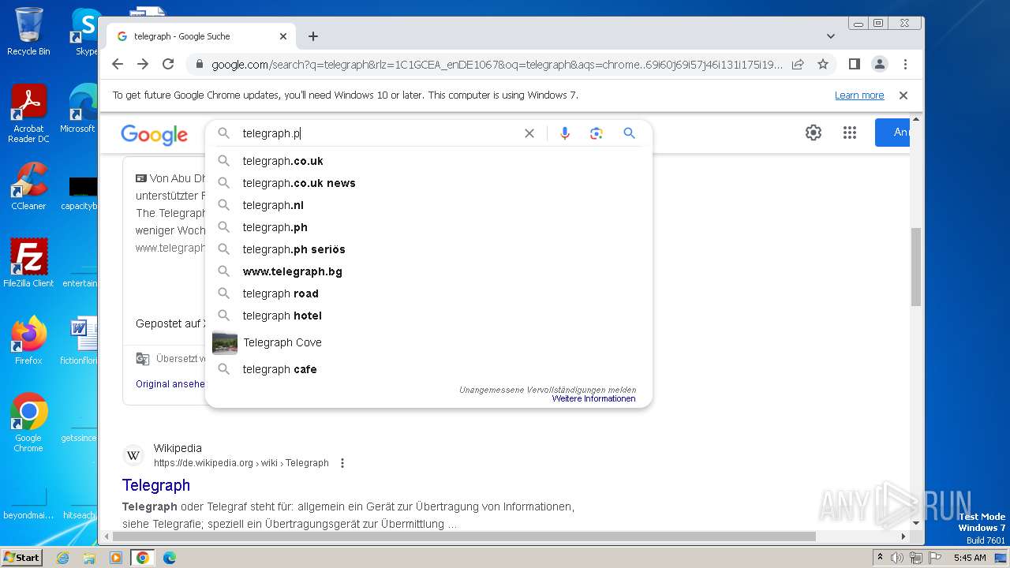Bookmark this page with the star icon
The width and height of the screenshot is (1010, 568).
click(823, 64)
